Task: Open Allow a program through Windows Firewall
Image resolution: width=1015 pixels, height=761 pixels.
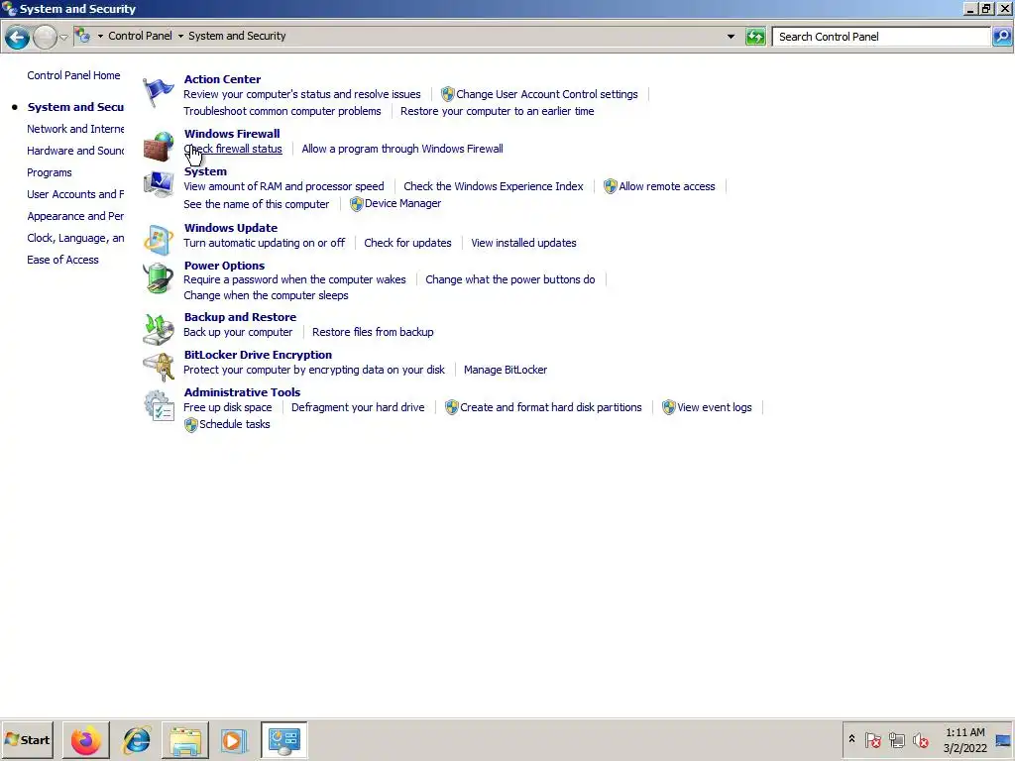Action: point(402,149)
